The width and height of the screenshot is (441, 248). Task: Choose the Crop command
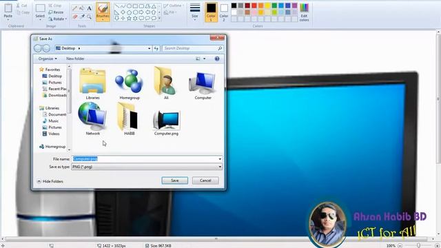click(55, 6)
